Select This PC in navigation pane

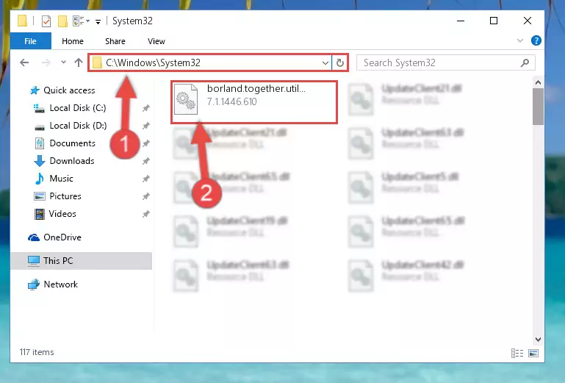point(82,261)
